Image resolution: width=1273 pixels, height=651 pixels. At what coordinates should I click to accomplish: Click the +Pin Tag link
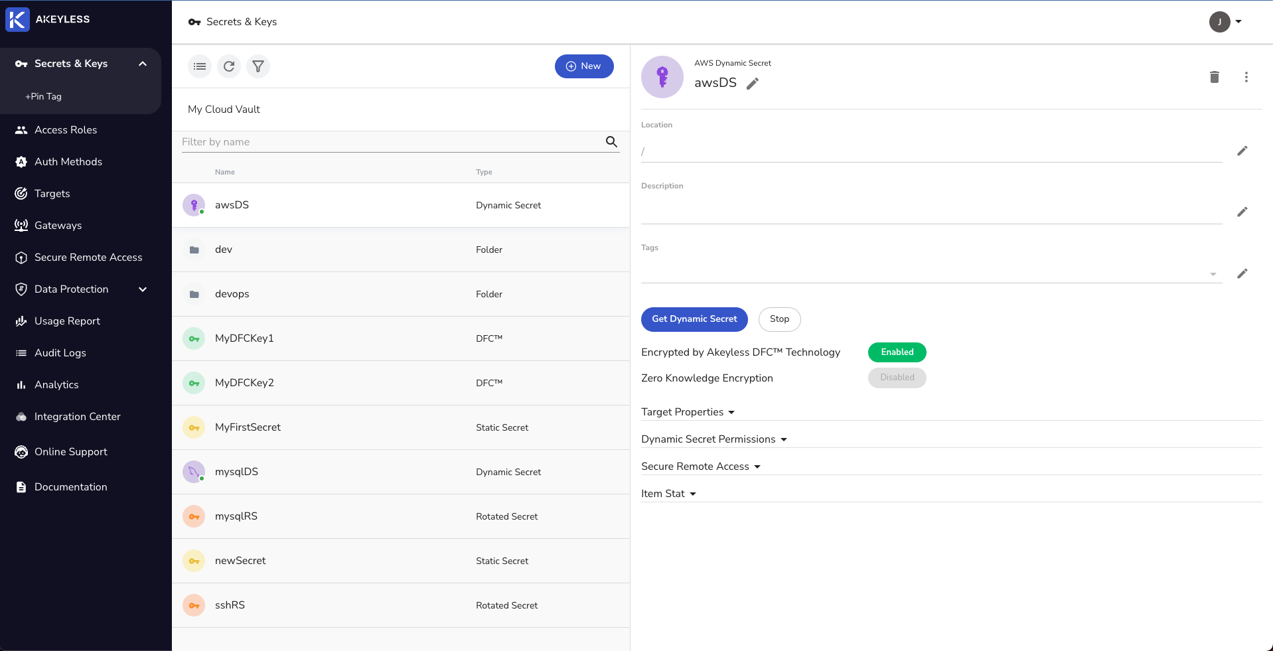[43, 96]
